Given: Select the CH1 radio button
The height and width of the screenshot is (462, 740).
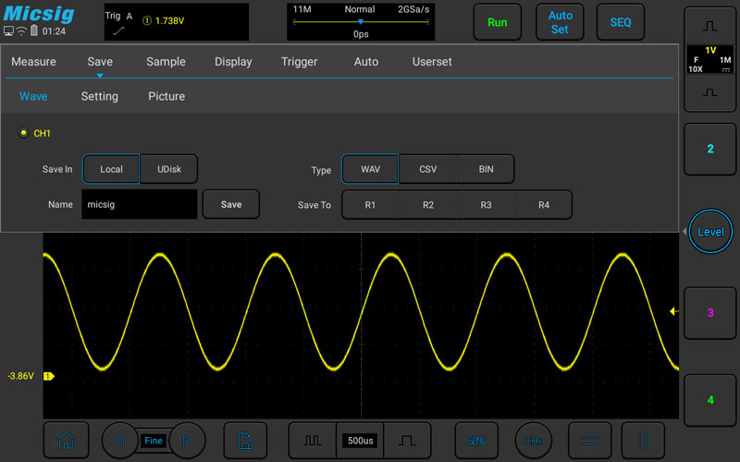Looking at the screenshot, I should (x=24, y=133).
